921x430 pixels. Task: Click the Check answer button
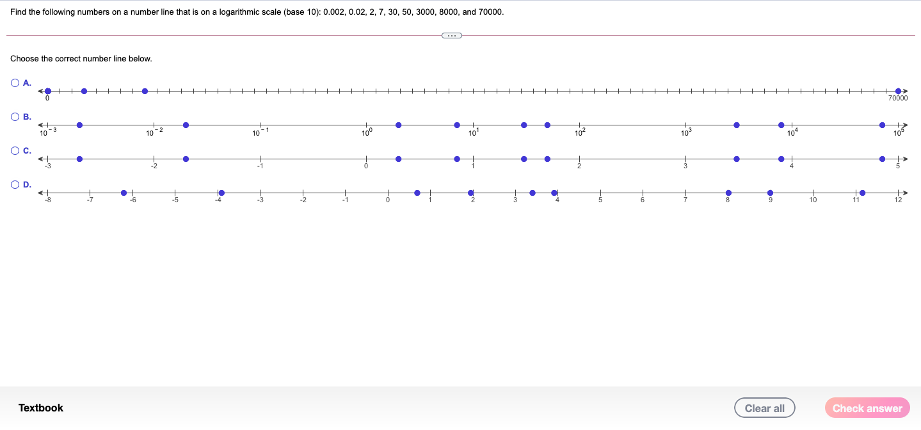867,408
